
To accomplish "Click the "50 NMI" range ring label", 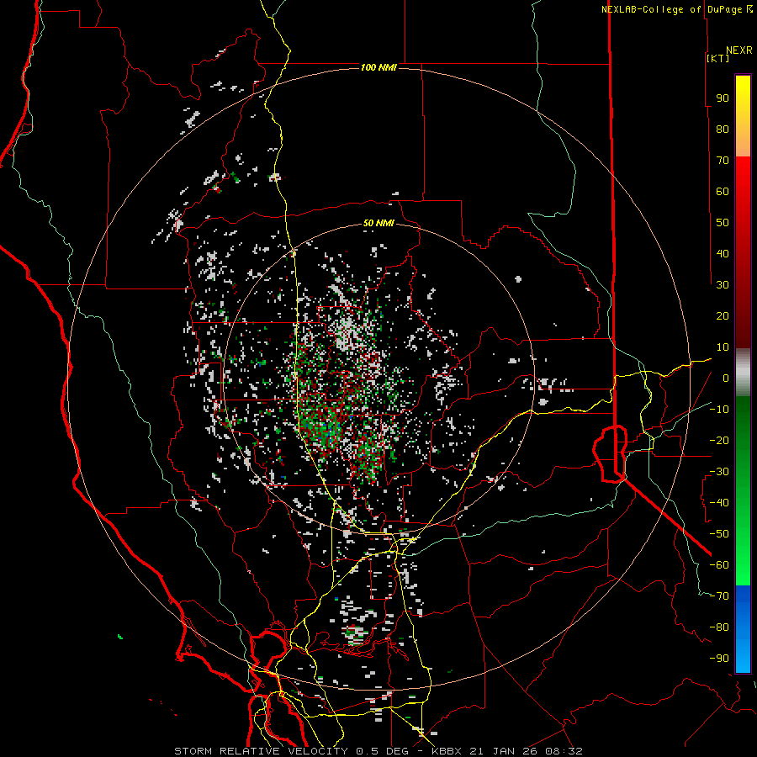I will [x=379, y=223].
